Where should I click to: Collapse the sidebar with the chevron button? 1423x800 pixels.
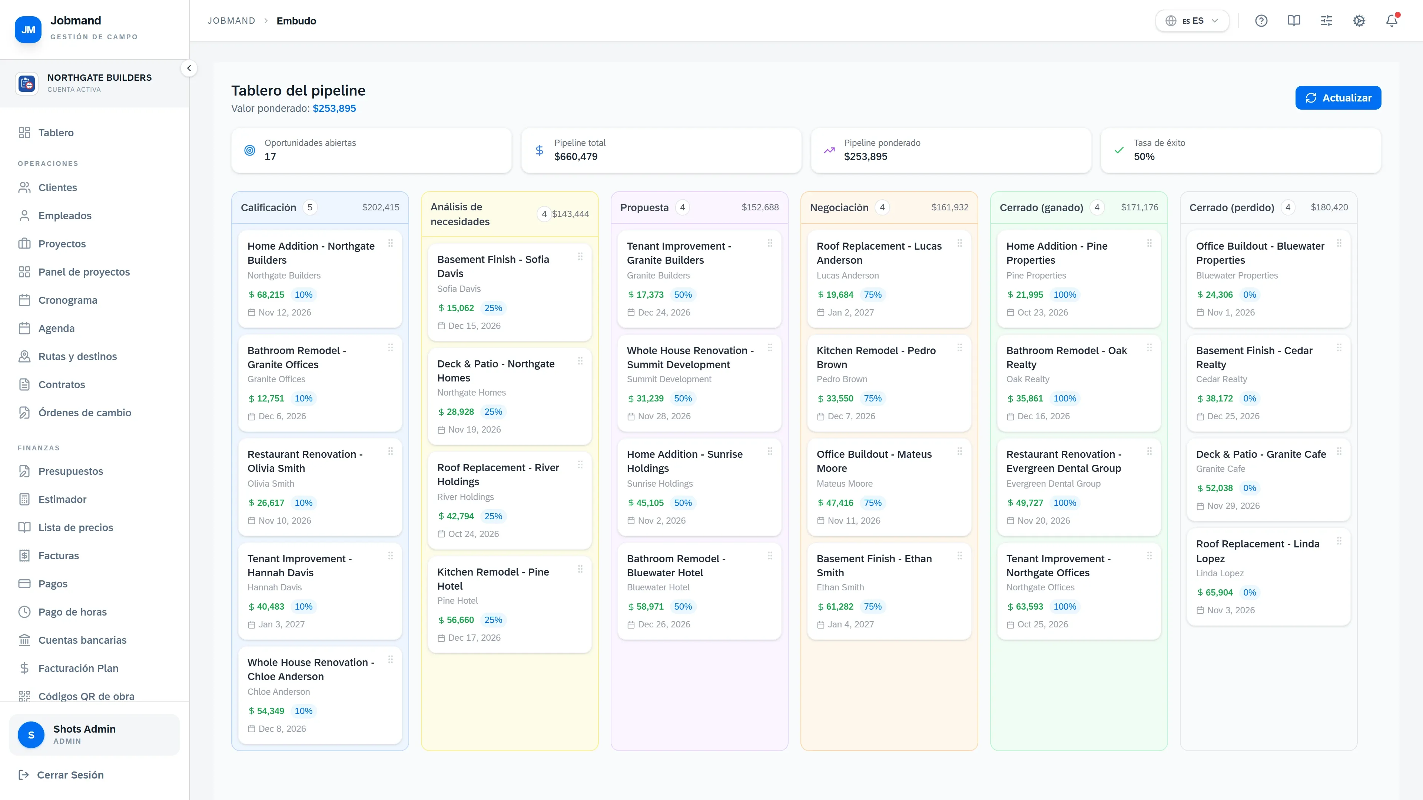pyautogui.click(x=189, y=69)
